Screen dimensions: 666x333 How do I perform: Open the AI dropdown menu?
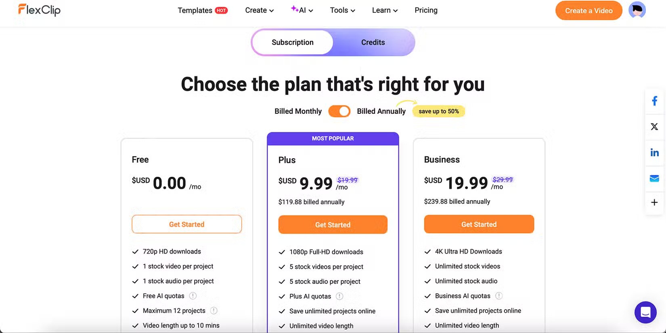pyautogui.click(x=302, y=10)
